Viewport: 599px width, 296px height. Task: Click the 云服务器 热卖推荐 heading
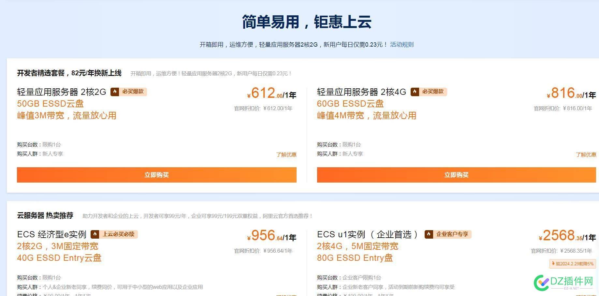pos(45,215)
